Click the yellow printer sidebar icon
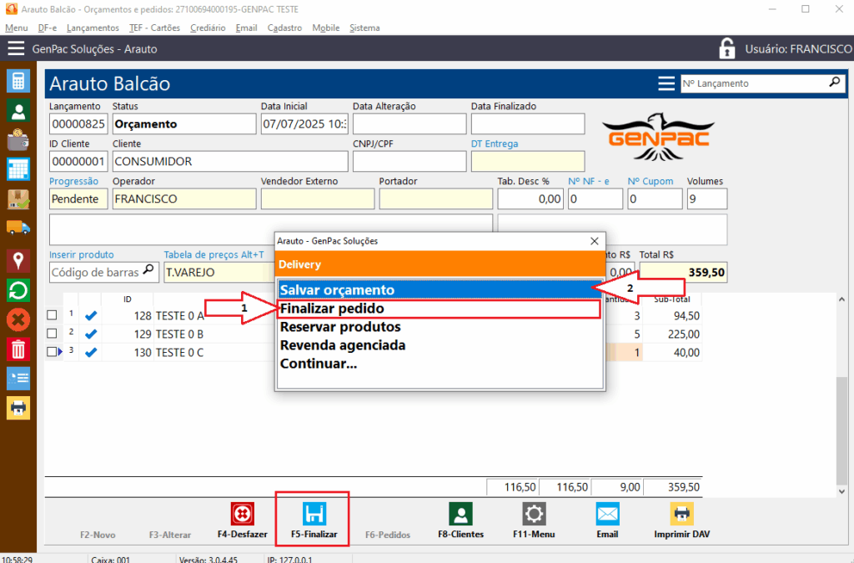 (18, 407)
